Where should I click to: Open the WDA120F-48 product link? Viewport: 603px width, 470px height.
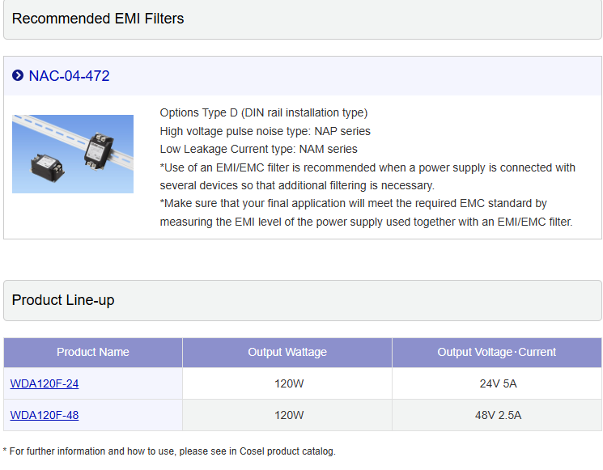coord(45,415)
